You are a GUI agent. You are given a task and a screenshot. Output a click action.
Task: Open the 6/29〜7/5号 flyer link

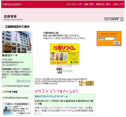65,66
